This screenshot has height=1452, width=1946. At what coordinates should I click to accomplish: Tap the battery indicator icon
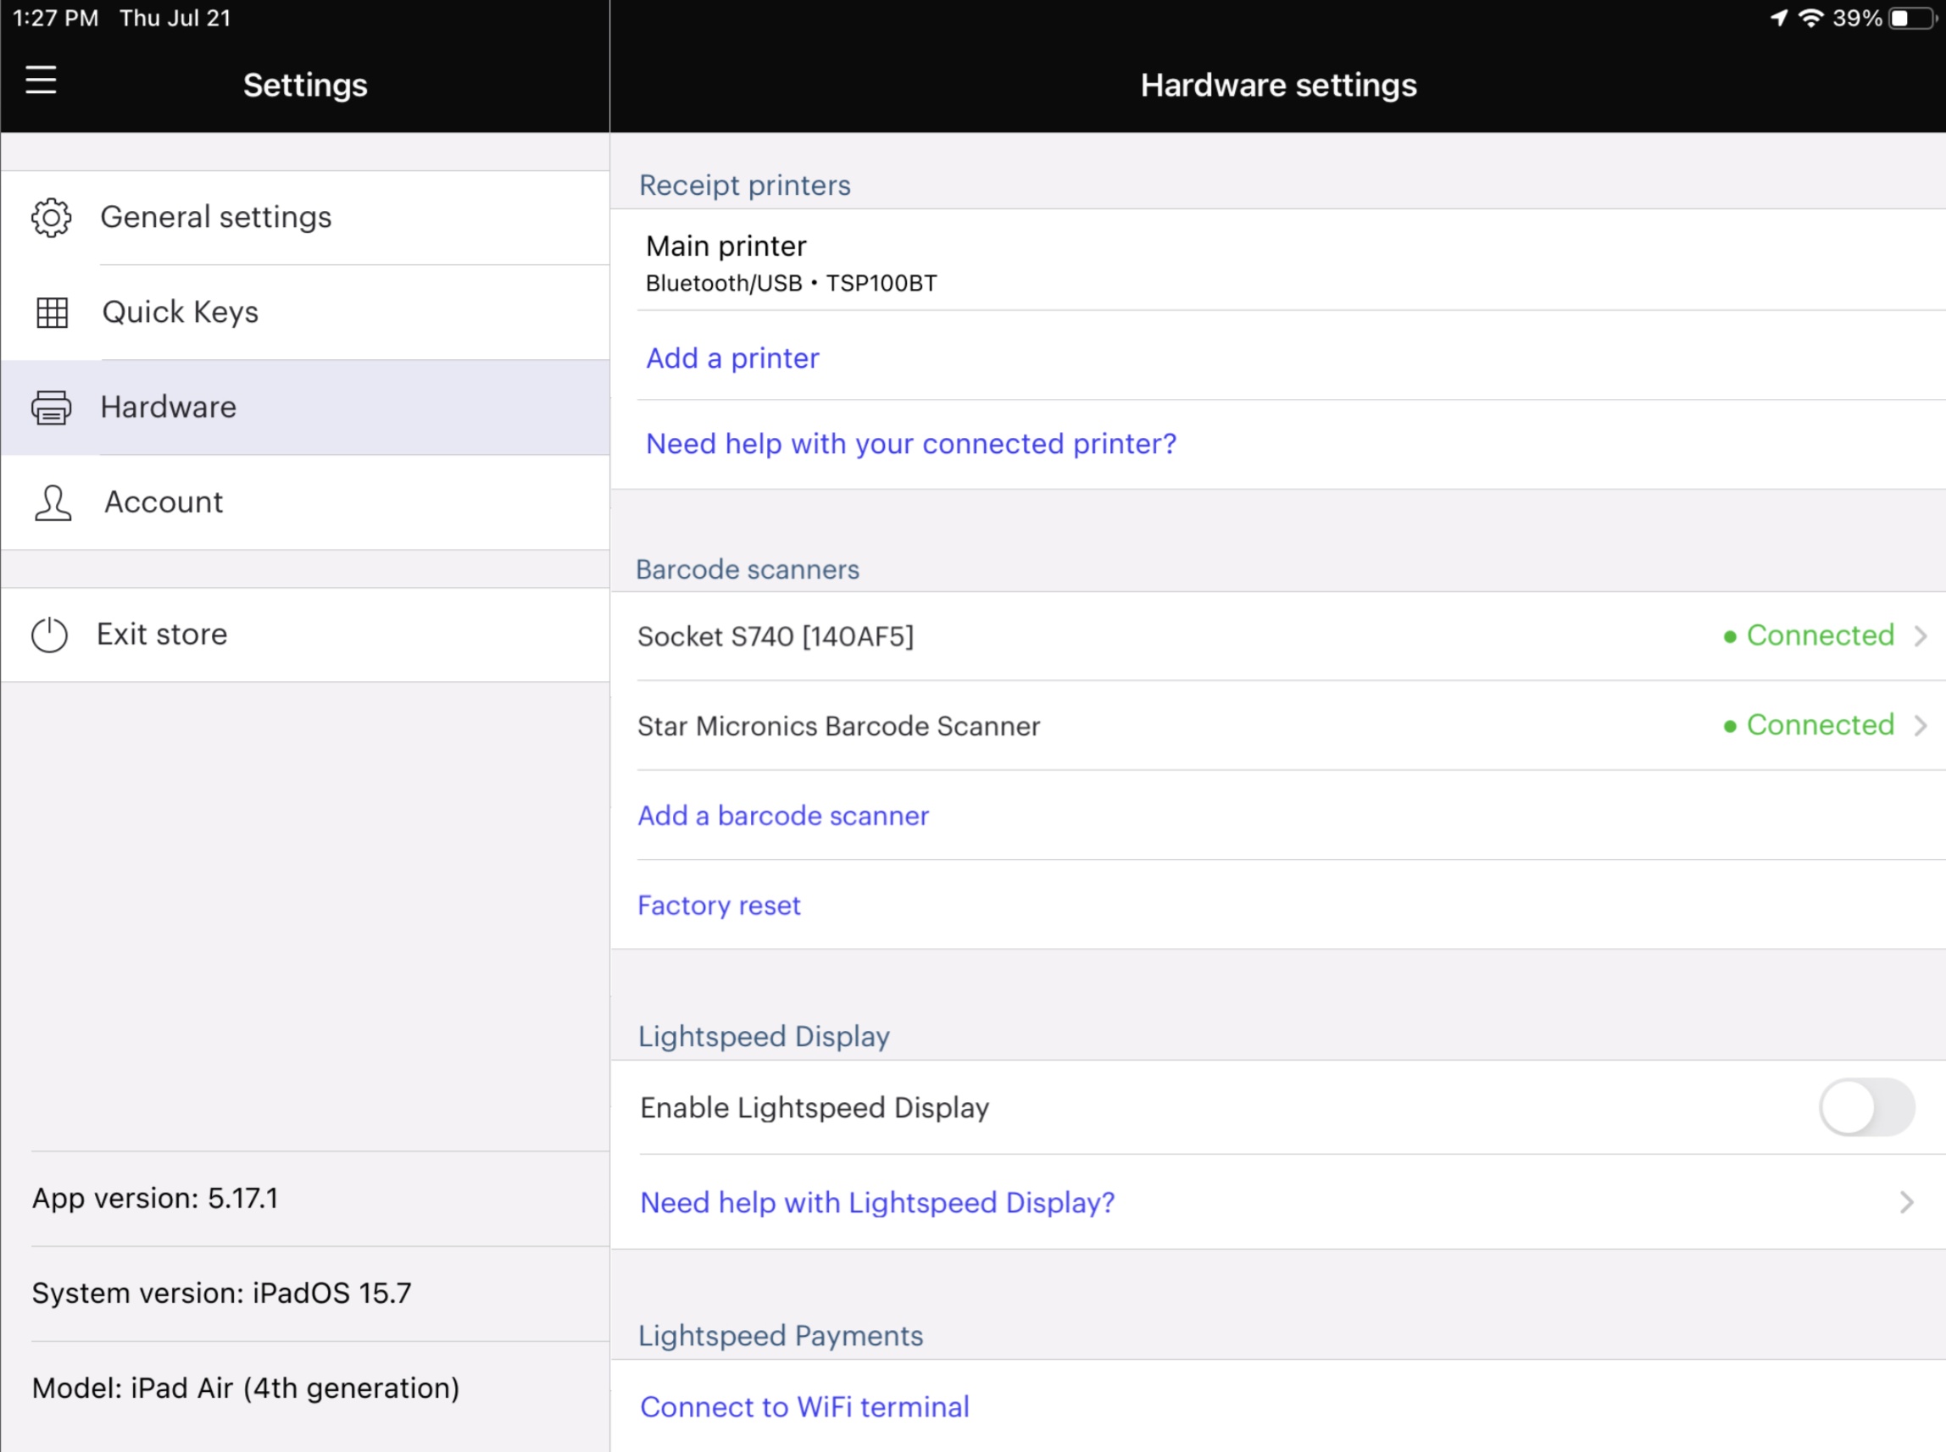[1912, 18]
